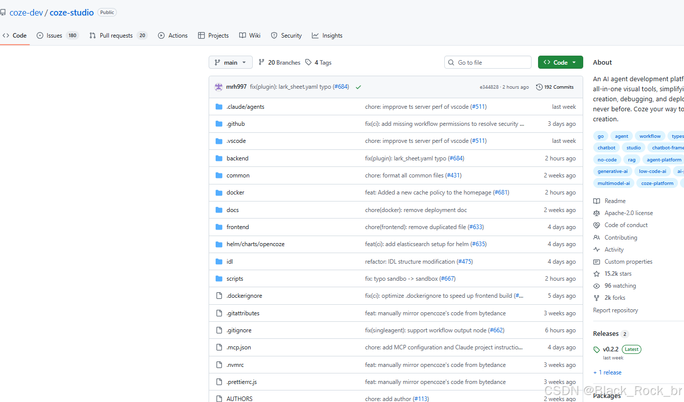The height and width of the screenshot is (402, 684).
Task: Click the folder icon next to scripts
Action: (x=219, y=279)
